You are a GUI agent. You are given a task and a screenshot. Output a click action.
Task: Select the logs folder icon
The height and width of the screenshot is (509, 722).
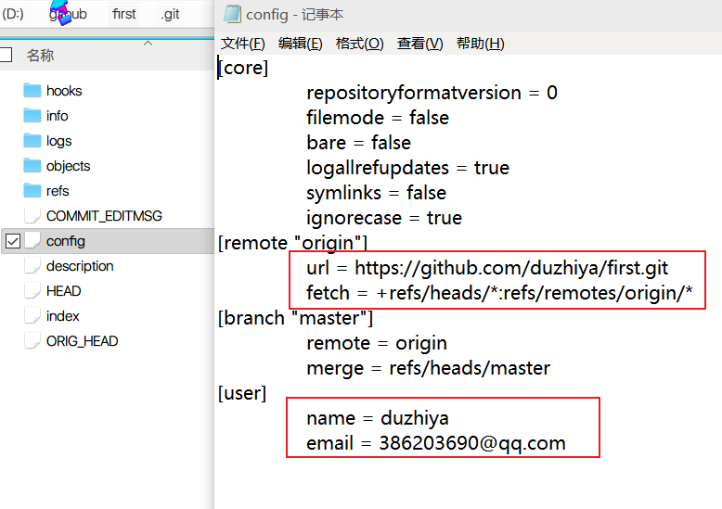(x=32, y=140)
